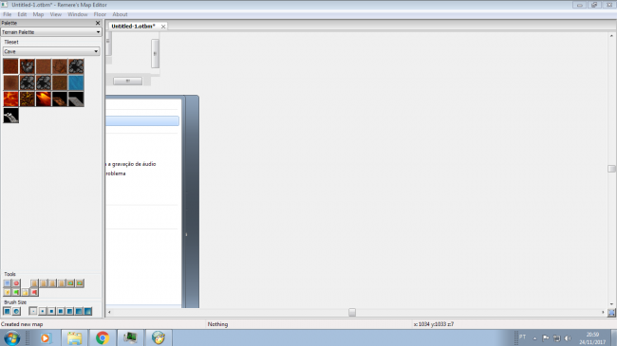Select the first window tool icon
Viewport: 617px width, 346px height.
pyautogui.click(x=70, y=283)
